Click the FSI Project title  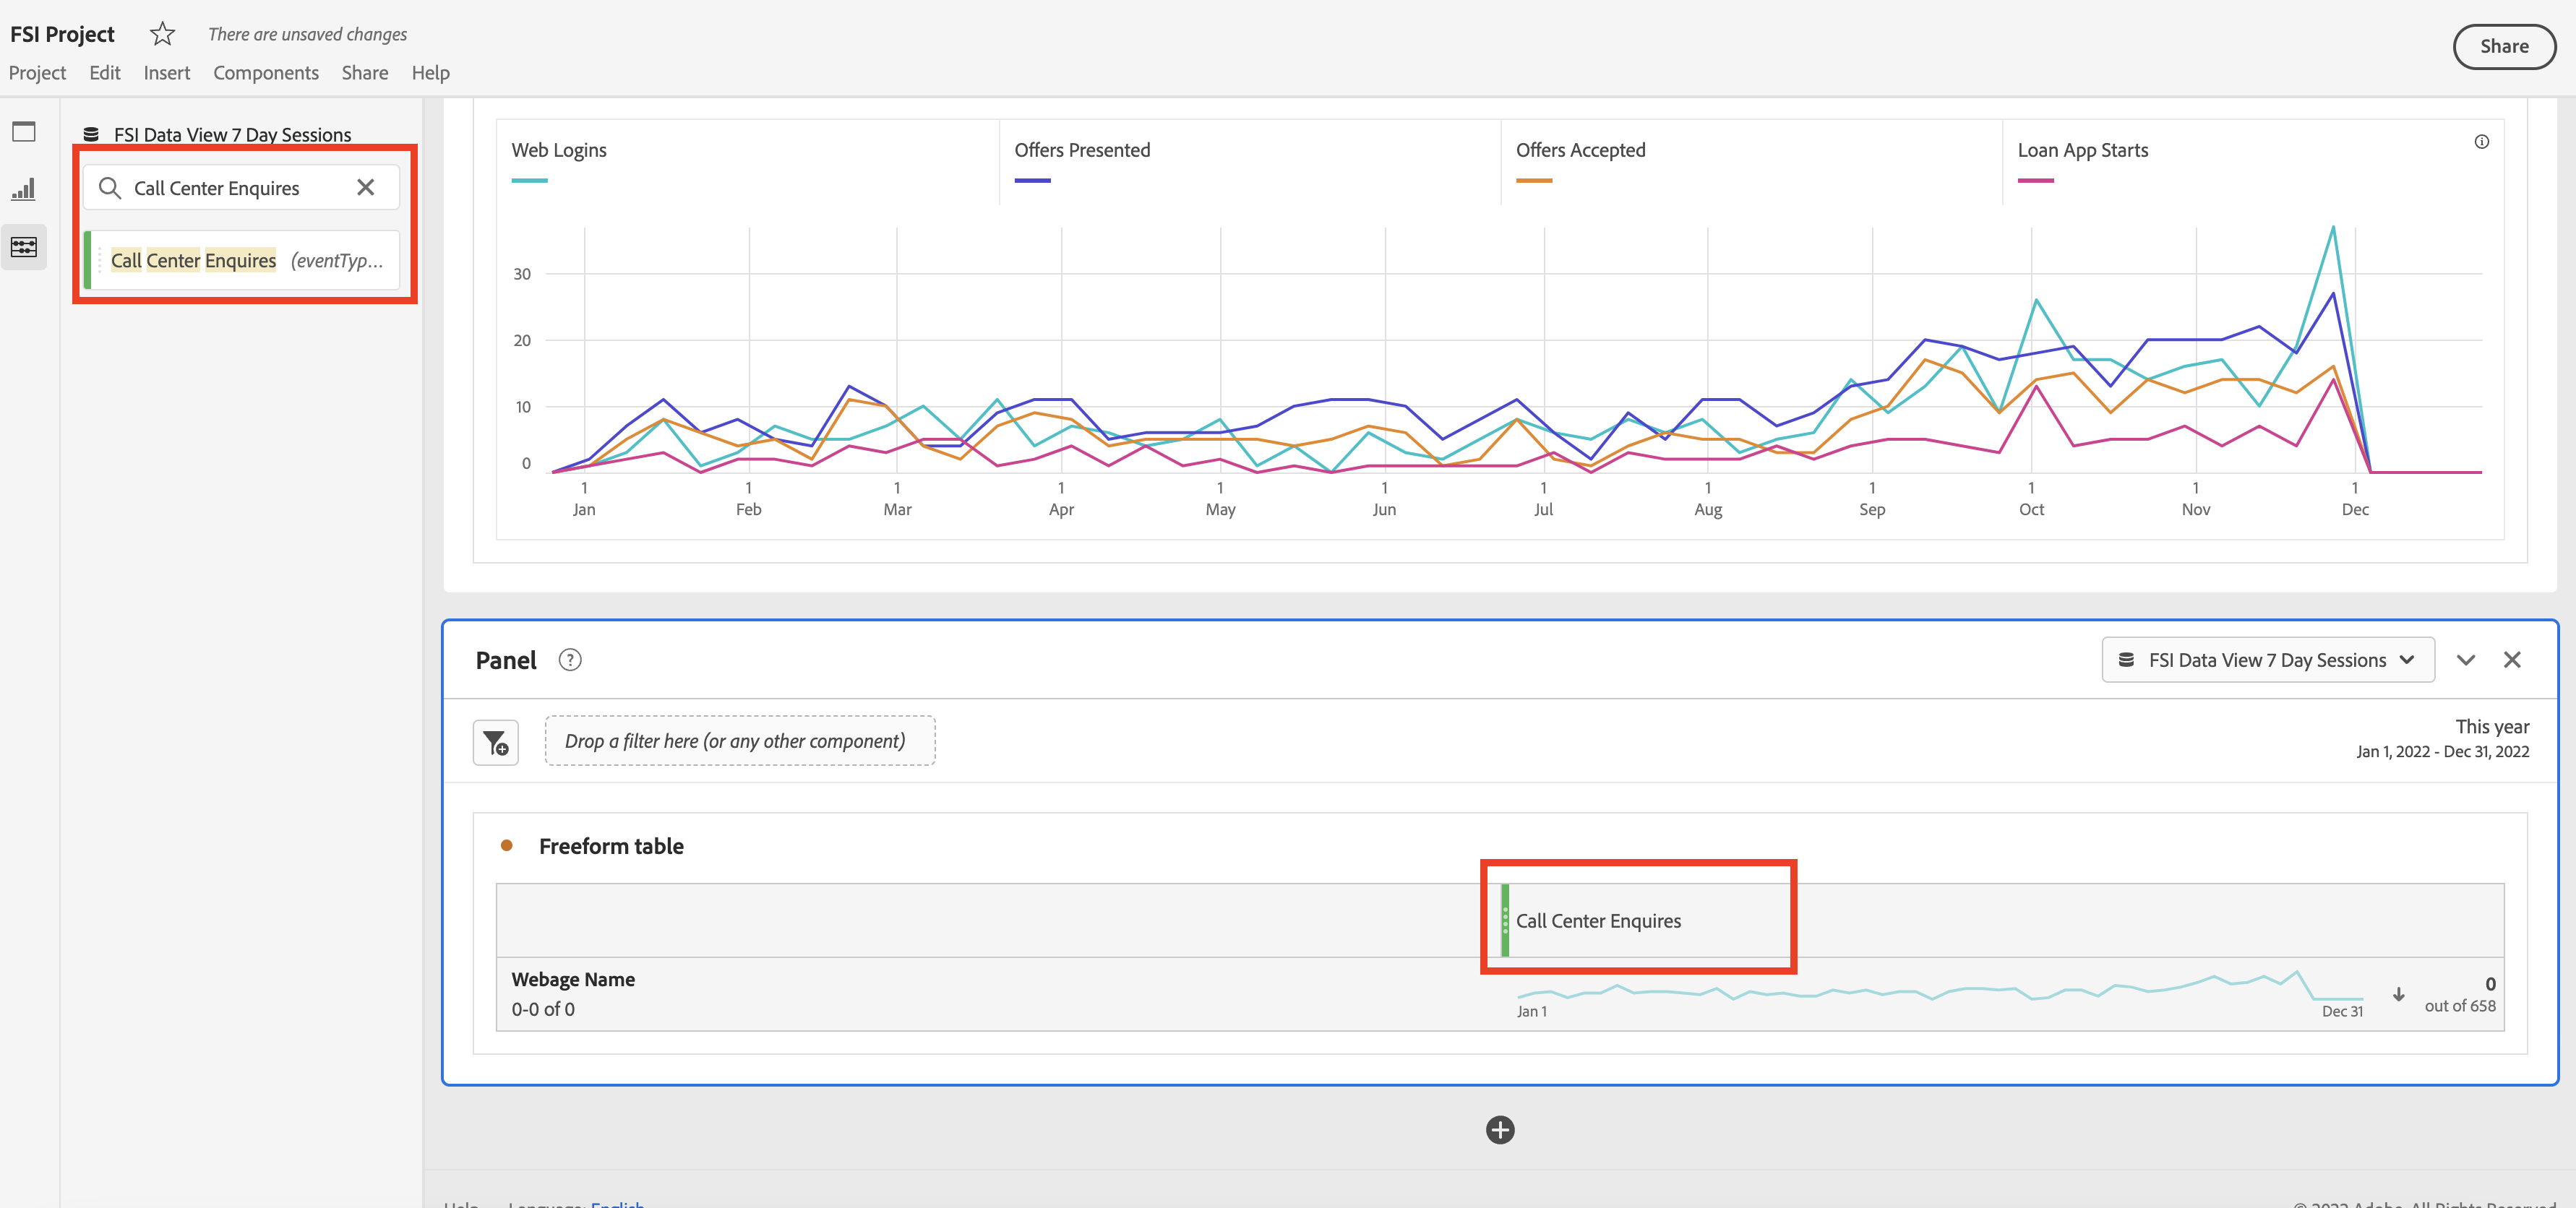62,34
